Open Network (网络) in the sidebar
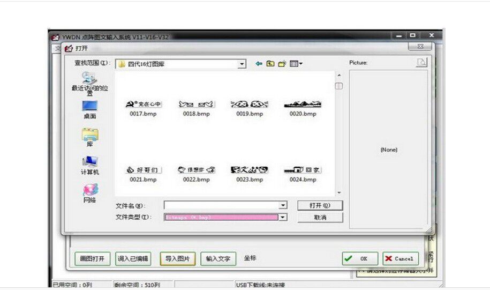This screenshot has height=290, width=490. (90, 193)
